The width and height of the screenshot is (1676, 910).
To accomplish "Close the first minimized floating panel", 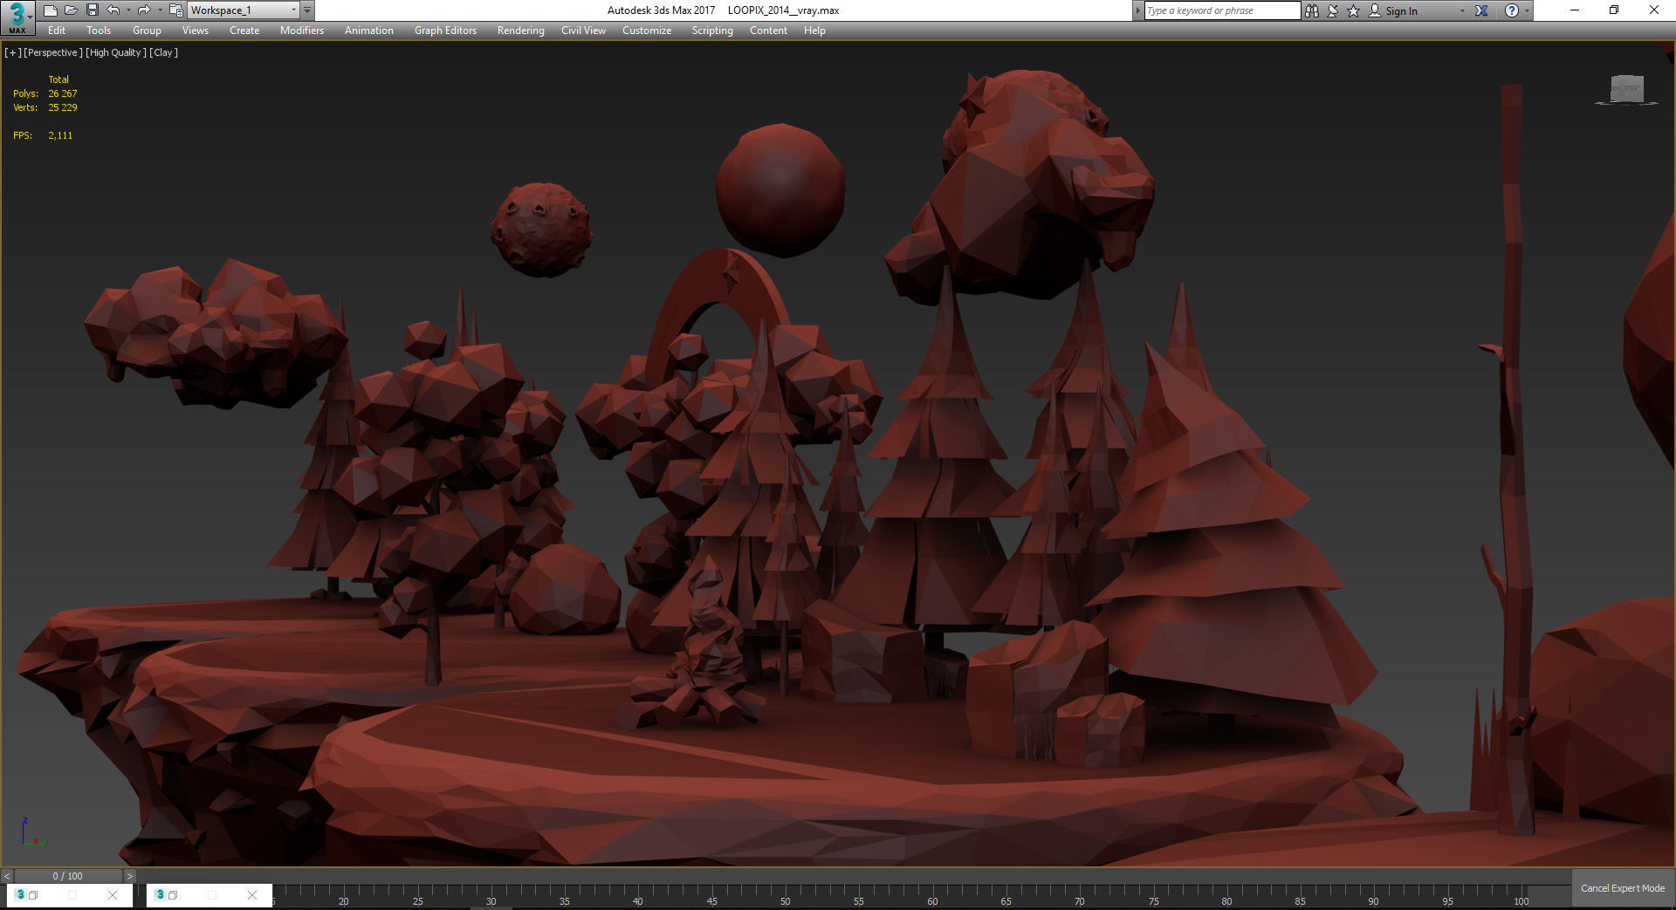I will 112,895.
